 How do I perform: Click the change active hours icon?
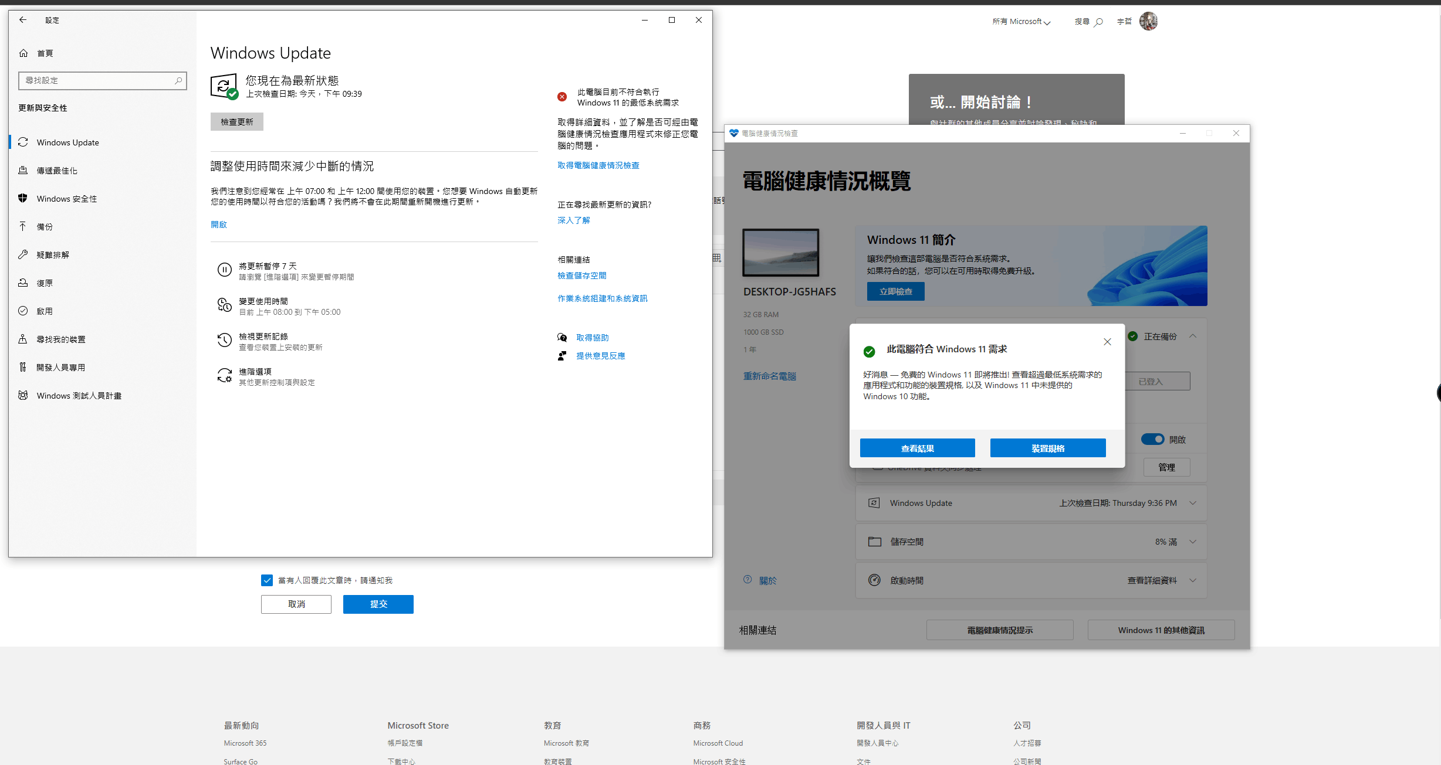click(x=224, y=305)
